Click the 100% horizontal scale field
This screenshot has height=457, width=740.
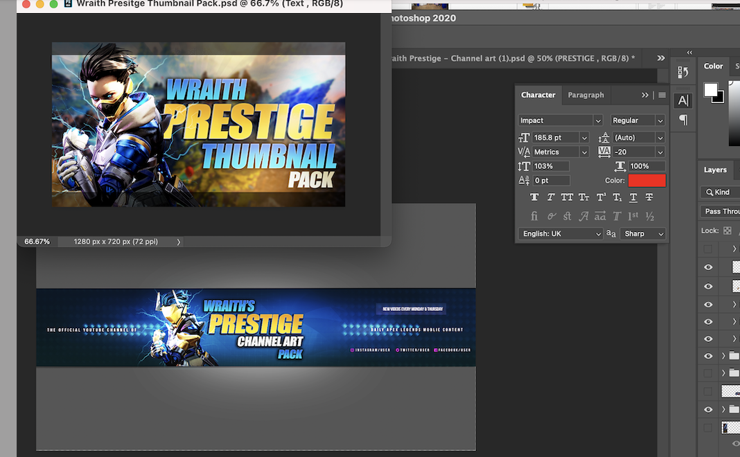click(x=646, y=166)
